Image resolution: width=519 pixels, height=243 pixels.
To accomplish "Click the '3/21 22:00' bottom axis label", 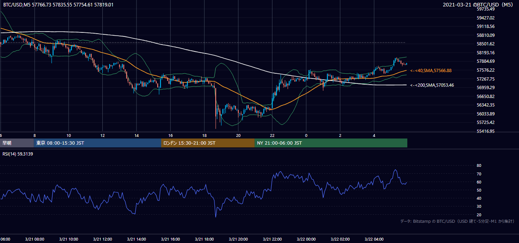I will pyautogui.click(x=272, y=239).
